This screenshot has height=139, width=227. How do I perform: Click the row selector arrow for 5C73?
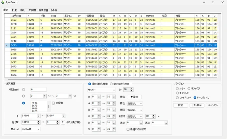tap(7, 45)
